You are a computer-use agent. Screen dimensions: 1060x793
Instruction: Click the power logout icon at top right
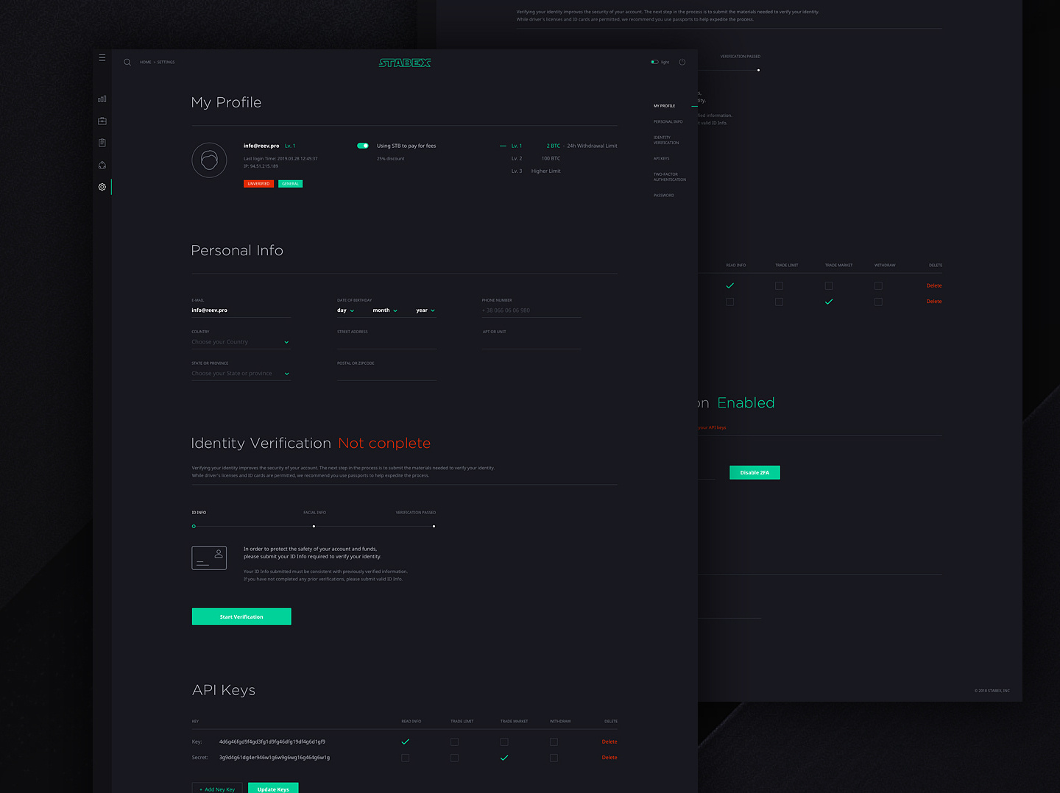682,62
